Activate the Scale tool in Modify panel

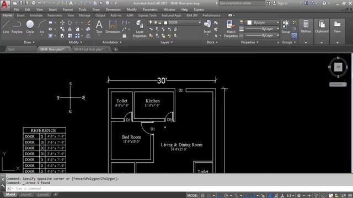pos(70,36)
